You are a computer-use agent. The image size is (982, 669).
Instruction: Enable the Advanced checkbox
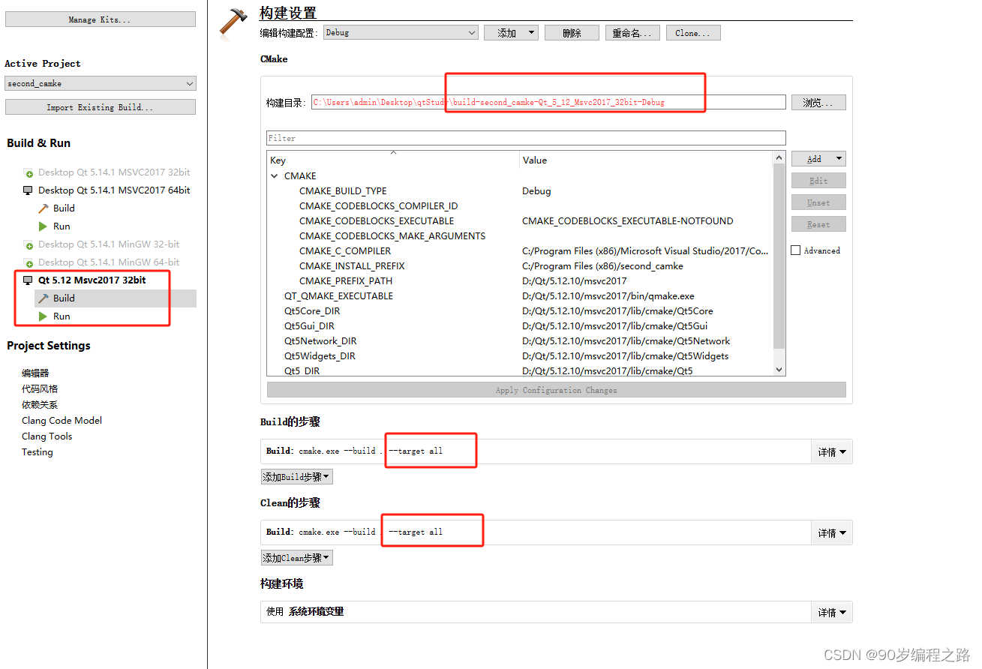pyautogui.click(x=797, y=250)
